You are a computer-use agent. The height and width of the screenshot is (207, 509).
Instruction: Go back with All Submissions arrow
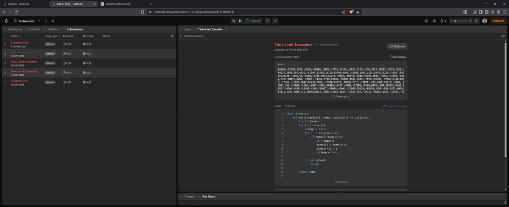182,36
